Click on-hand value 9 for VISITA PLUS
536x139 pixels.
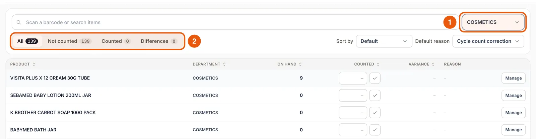[x=301, y=78]
